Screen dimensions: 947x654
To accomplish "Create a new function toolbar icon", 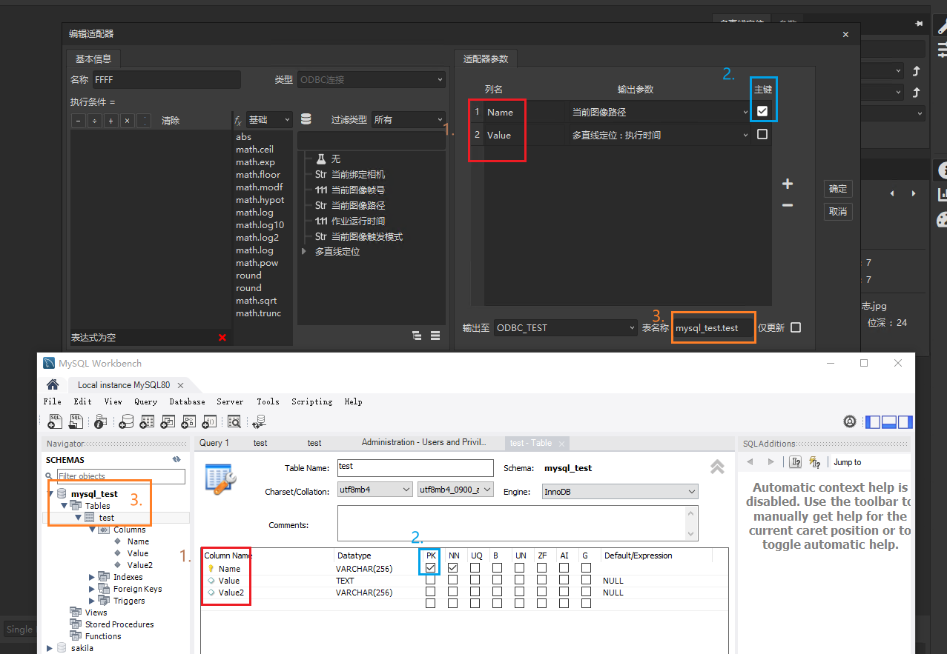I will pyautogui.click(x=209, y=421).
